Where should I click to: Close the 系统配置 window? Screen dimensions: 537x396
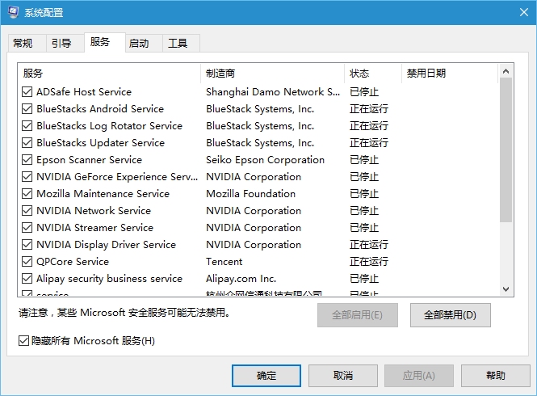(x=524, y=12)
